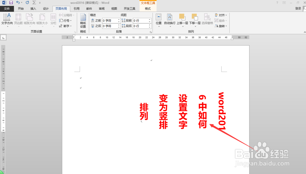306x174 pixels.
Task: Open the 文字方向 text direction tool
Action: point(7,20)
